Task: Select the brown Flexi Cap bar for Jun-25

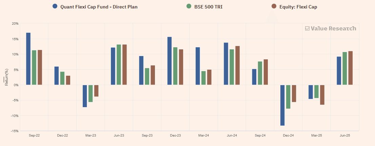Action: [350, 68]
